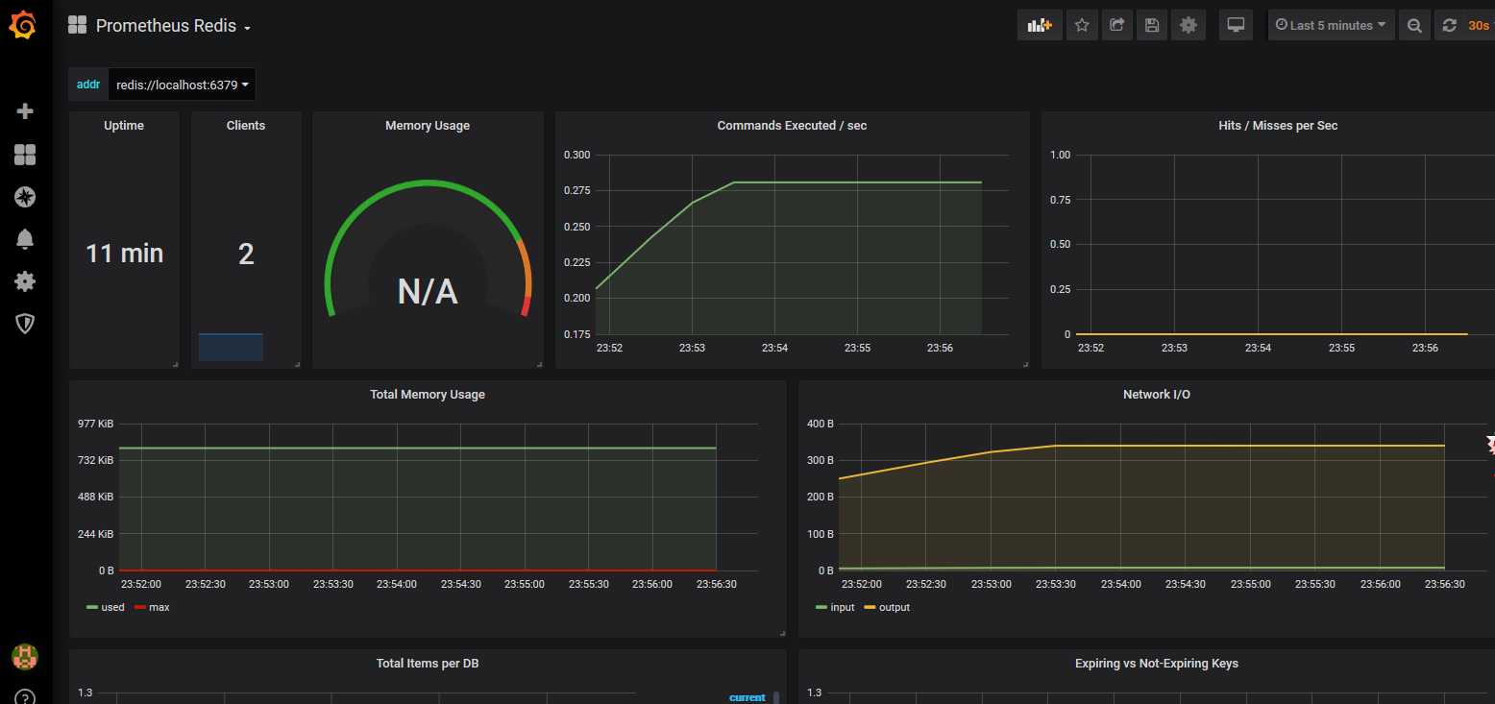Open the Dashboards grid icon in sidebar

[26, 155]
